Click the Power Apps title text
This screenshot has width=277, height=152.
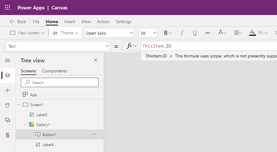click(31, 8)
